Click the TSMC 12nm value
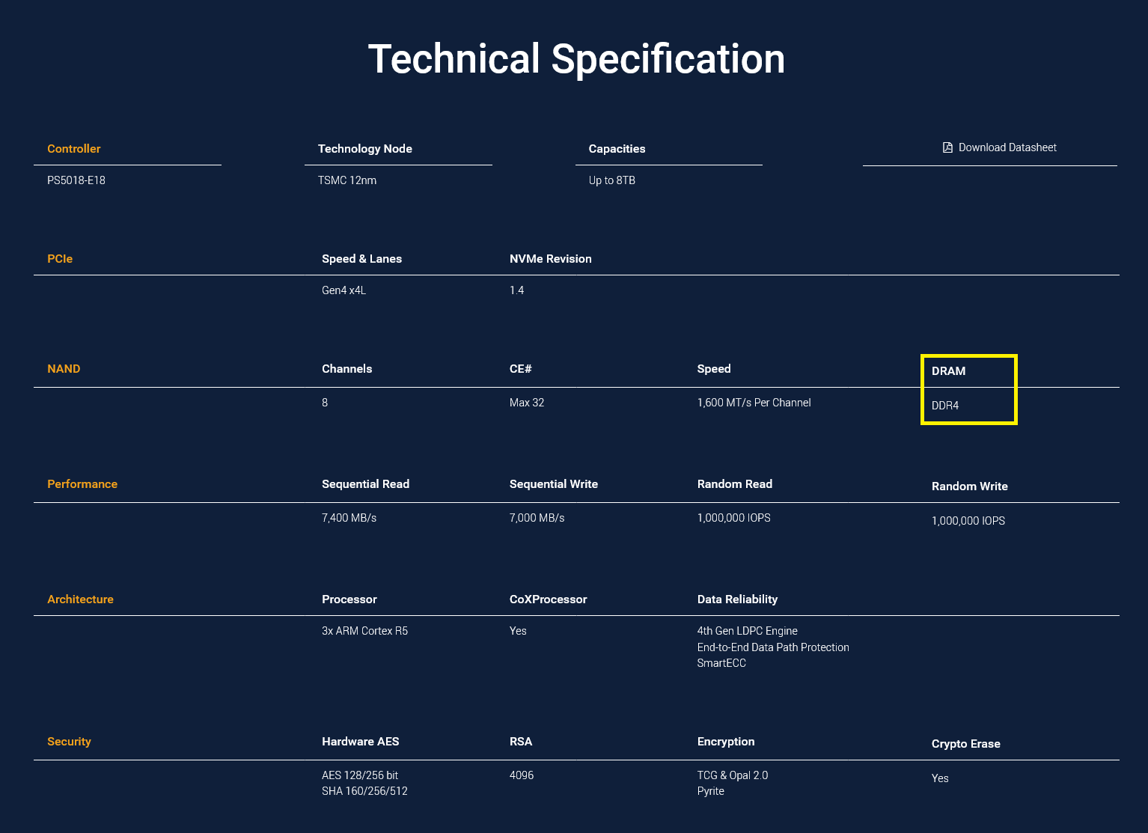Viewport: 1148px width, 833px height. [x=347, y=180]
